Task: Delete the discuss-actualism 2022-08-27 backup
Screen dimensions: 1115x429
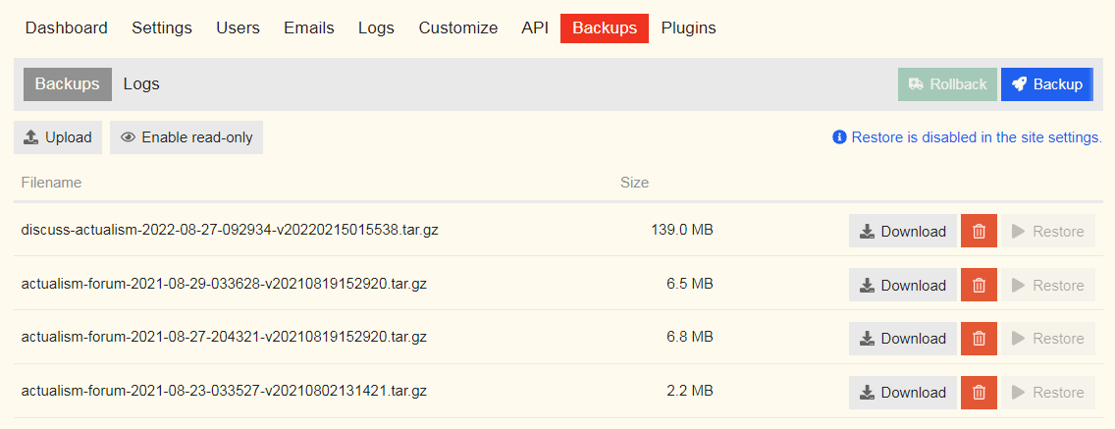Action: pos(979,232)
